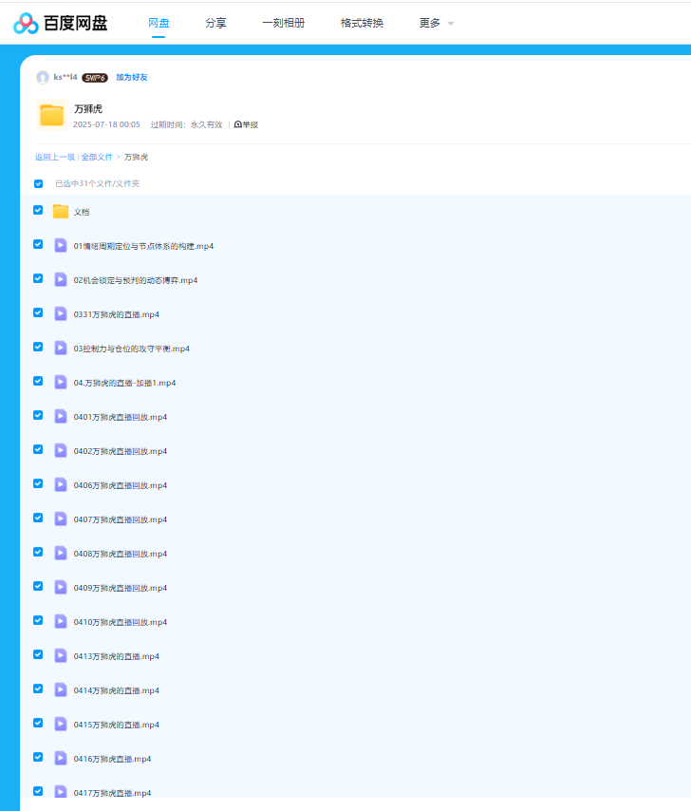Click the Baidu Netdisk logo icon
Viewport: 691px width, 811px height.
point(26,23)
